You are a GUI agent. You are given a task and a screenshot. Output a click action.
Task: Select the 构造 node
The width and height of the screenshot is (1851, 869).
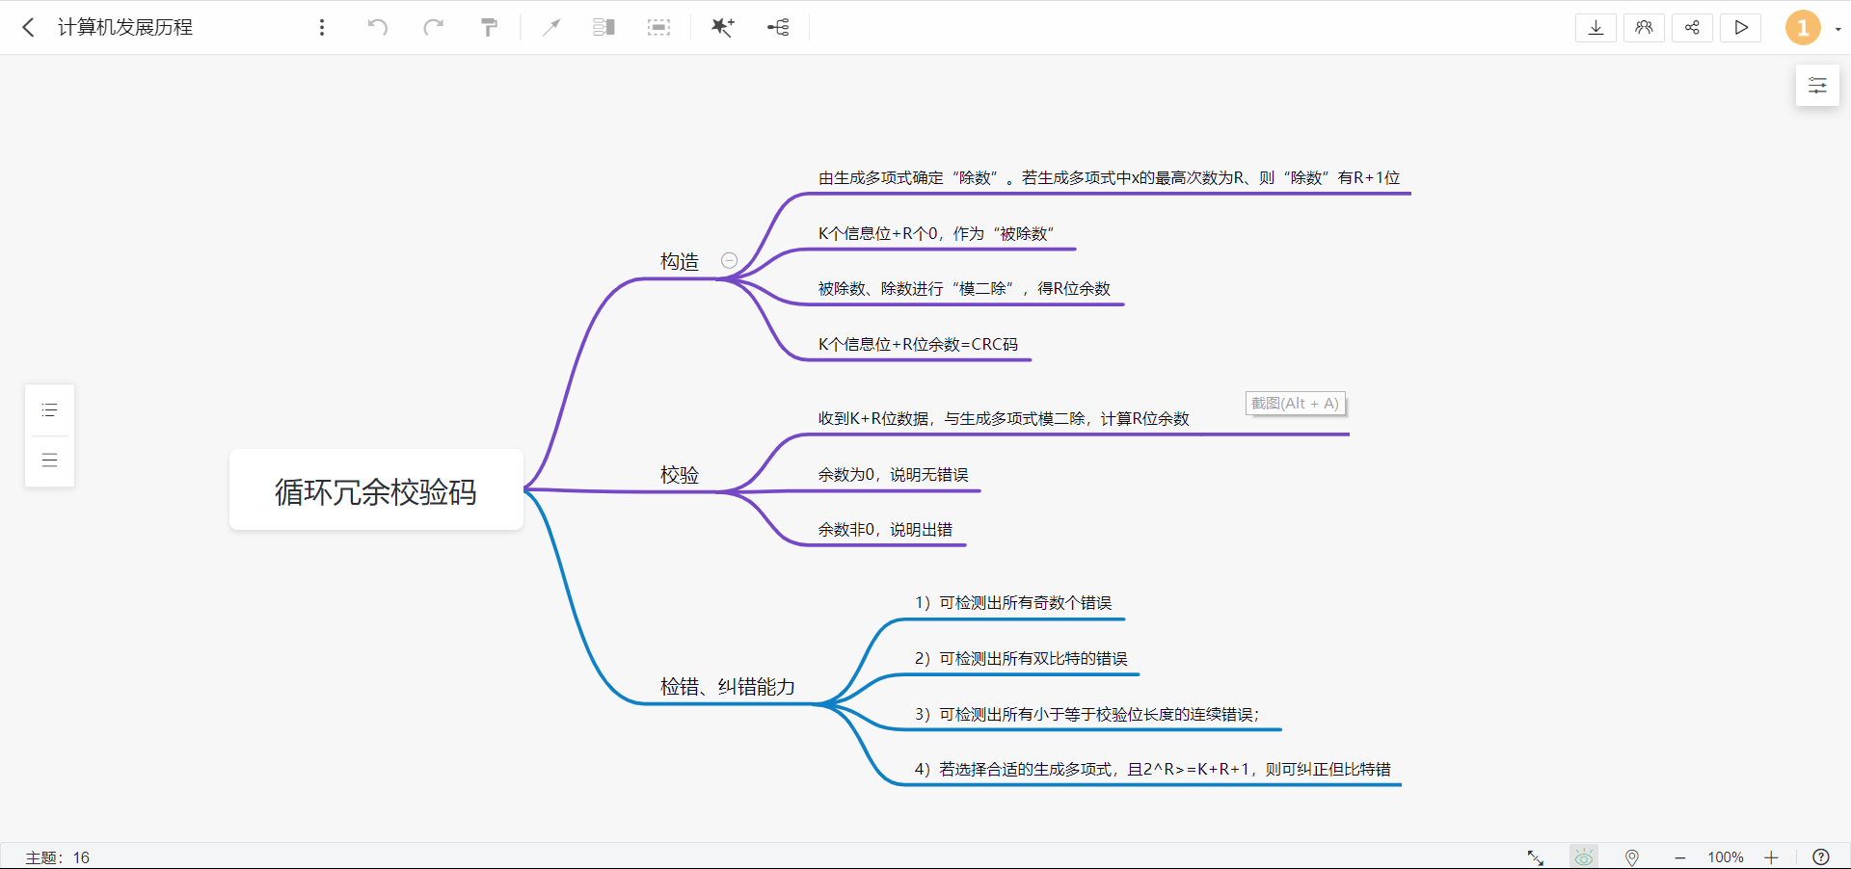coord(680,261)
